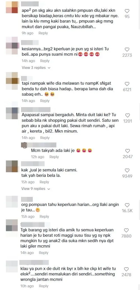
Task: Like the reply 'Mcm takyah ada laki je'
Action: click(x=128, y=151)
